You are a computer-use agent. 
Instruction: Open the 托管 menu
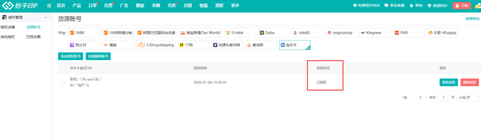[109, 5]
